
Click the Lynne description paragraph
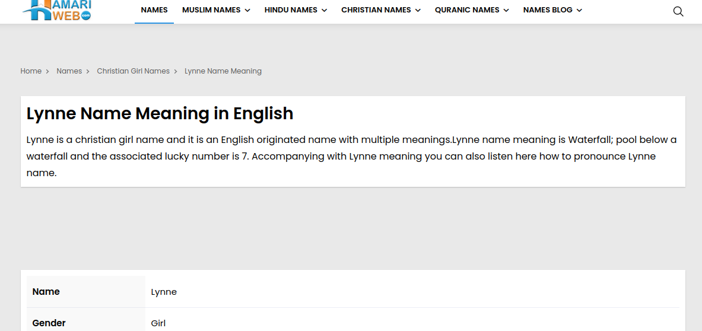(x=351, y=157)
